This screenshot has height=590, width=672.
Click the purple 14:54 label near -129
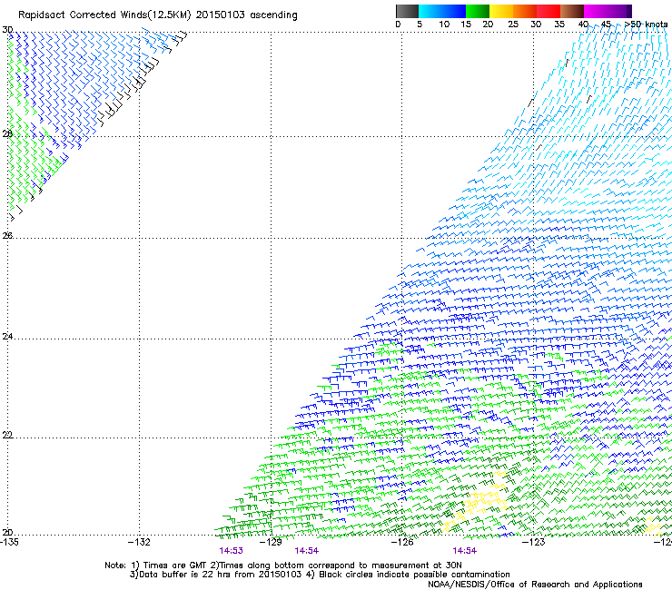tap(306, 551)
